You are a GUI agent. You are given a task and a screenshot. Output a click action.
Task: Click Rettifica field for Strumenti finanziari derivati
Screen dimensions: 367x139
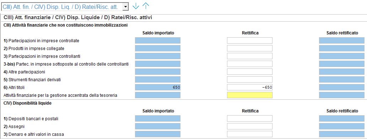coord(250,79)
